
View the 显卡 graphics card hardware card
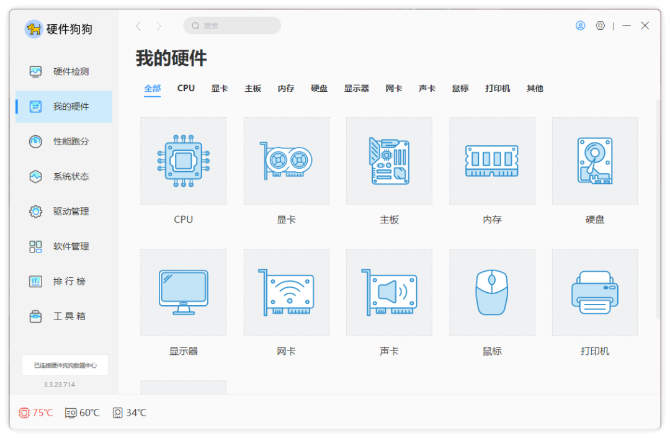(x=286, y=160)
